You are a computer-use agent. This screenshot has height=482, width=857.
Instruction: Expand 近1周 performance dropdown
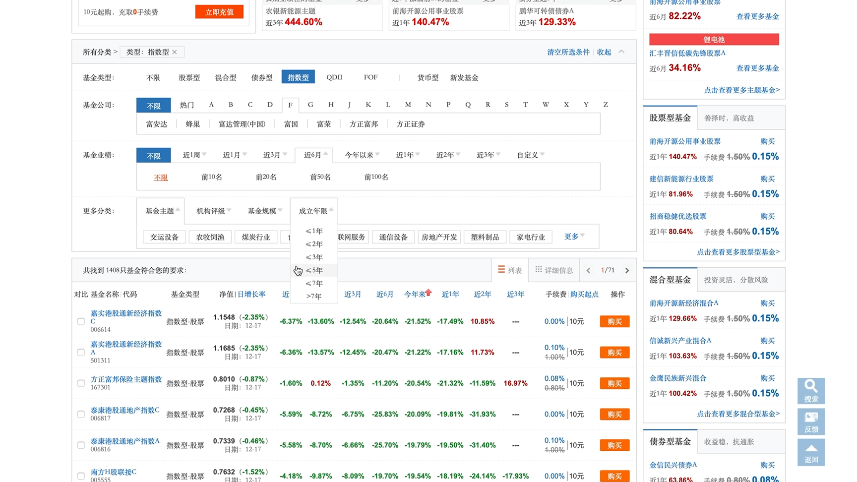tap(194, 155)
